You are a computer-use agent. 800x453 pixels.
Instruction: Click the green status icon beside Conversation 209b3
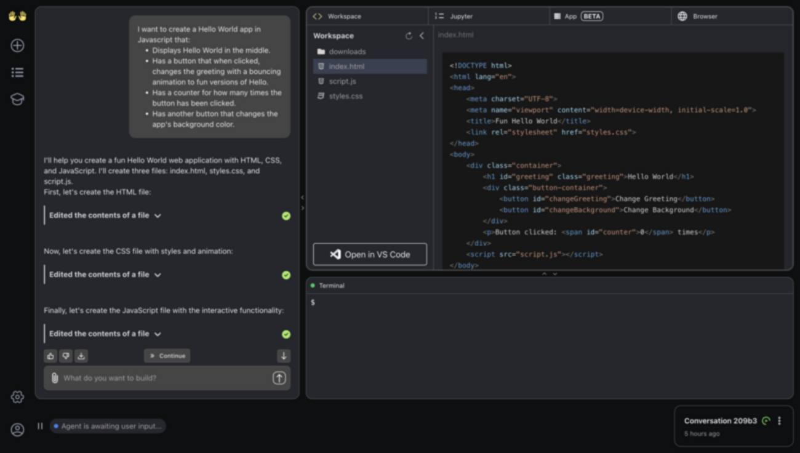click(x=766, y=421)
